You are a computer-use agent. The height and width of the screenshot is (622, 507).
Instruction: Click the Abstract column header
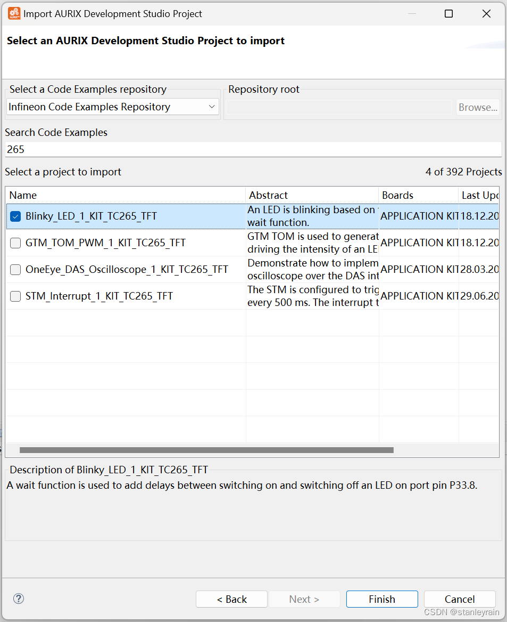pyautogui.click(x=312, y=195)
